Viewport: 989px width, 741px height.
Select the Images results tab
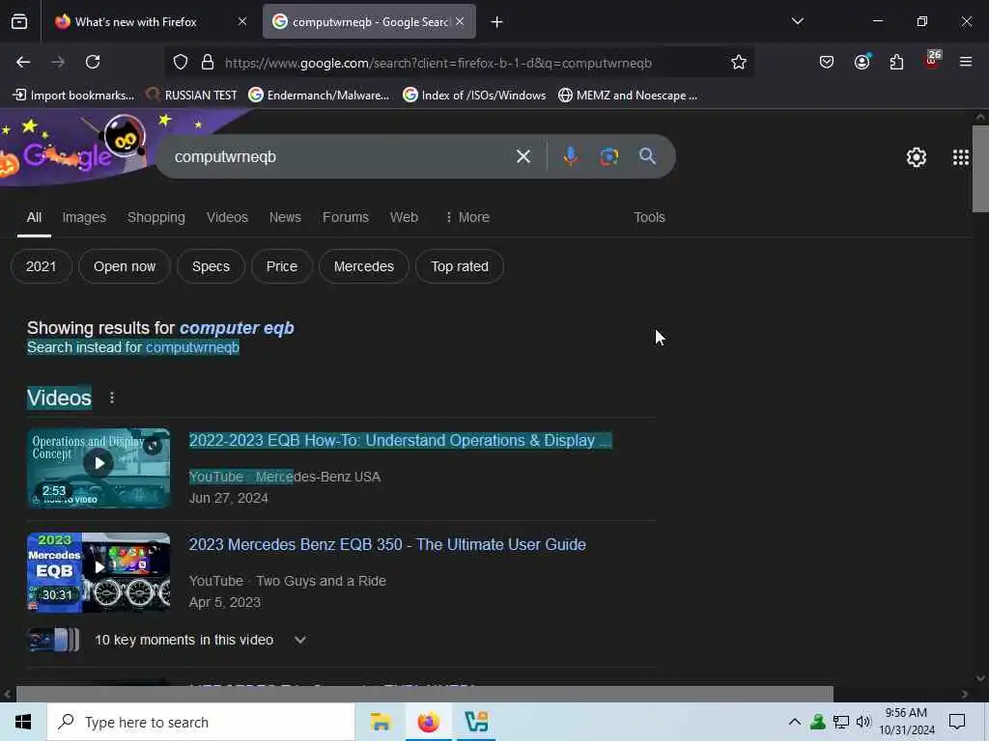pos(84,217)
